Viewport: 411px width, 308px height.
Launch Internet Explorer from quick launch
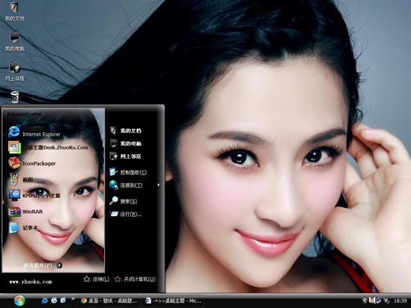click(45, 300)
